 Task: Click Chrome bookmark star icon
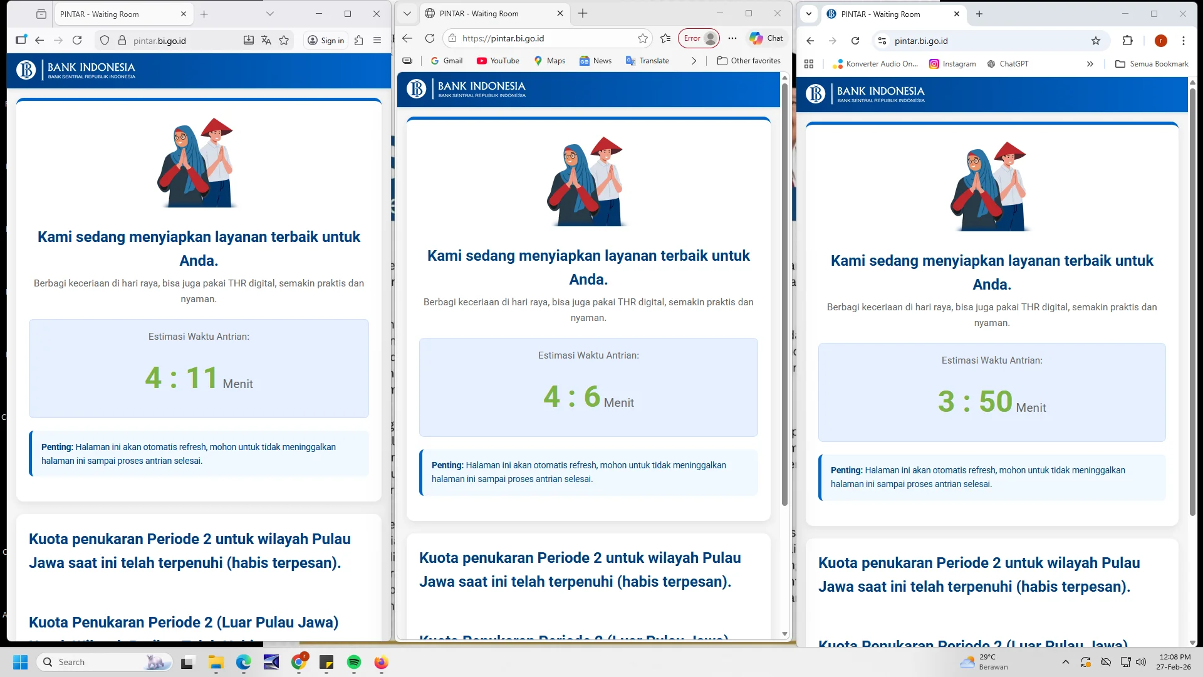(1095, 41)
